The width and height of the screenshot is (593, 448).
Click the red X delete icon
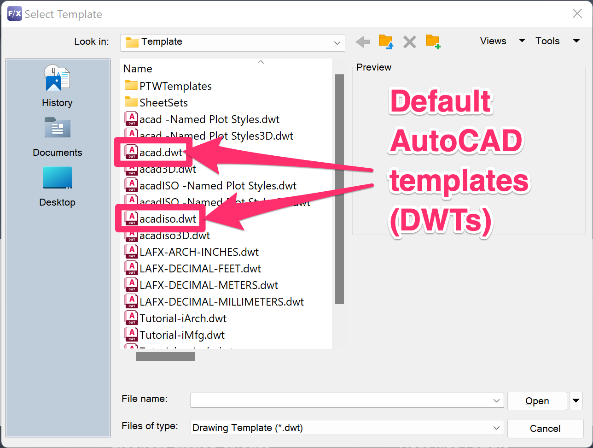click(x=409, y=41)
